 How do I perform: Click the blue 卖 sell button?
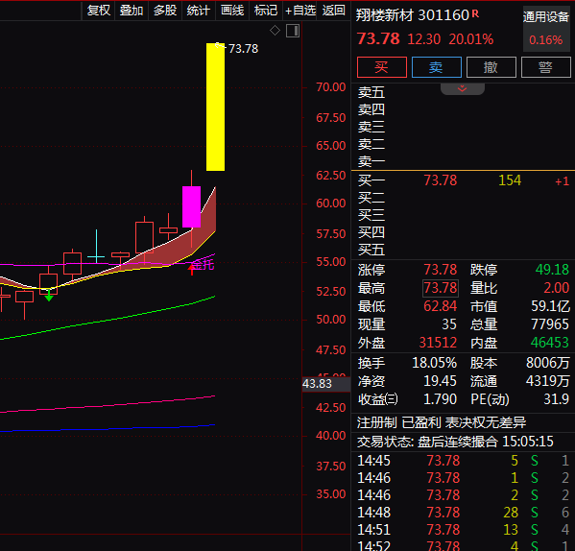[437, 67]
